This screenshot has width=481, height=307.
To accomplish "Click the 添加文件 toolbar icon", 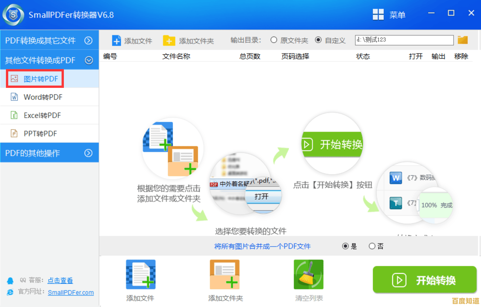I will point(116,40).
